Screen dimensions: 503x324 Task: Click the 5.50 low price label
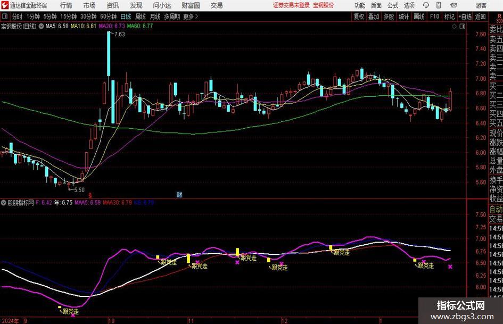point(79,190)
